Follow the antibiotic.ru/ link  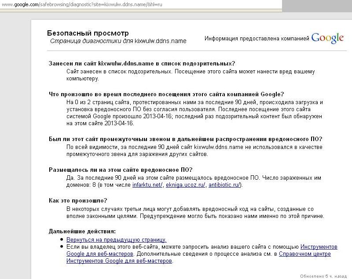[x=224, y=185]
